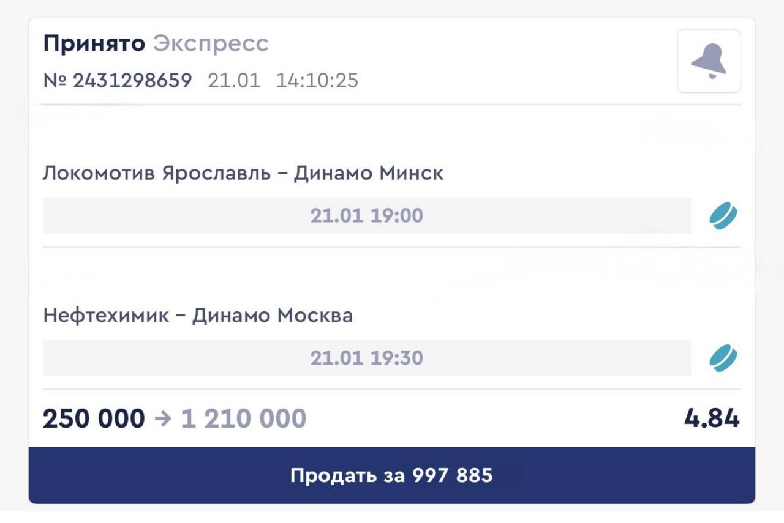Click bet number 2431298659
Image resolution: width=784 pixels, height=523 pixels.
132,80
